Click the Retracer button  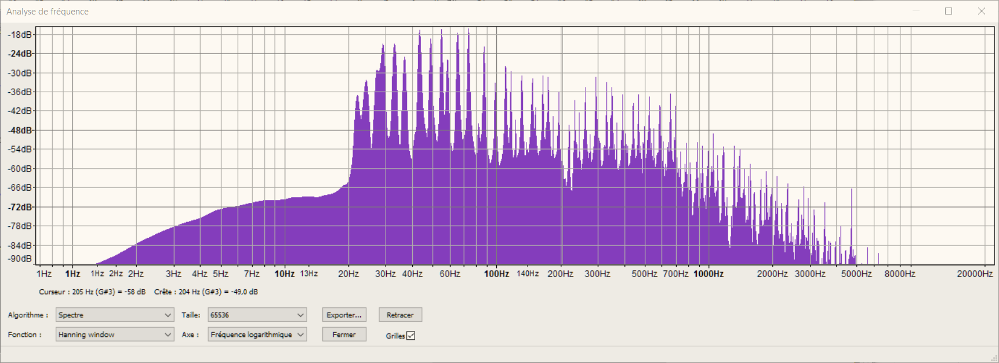click(400, 315)
